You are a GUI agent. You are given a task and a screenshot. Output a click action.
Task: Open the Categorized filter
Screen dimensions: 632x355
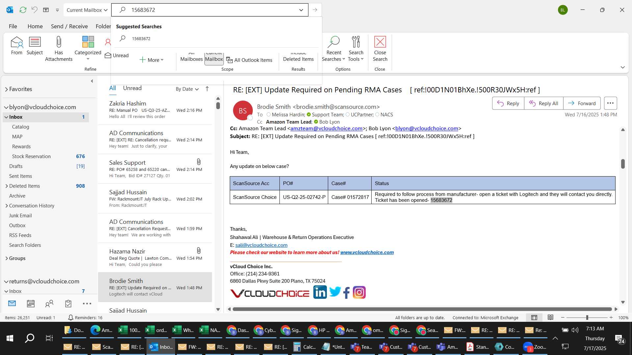[88, 48]
